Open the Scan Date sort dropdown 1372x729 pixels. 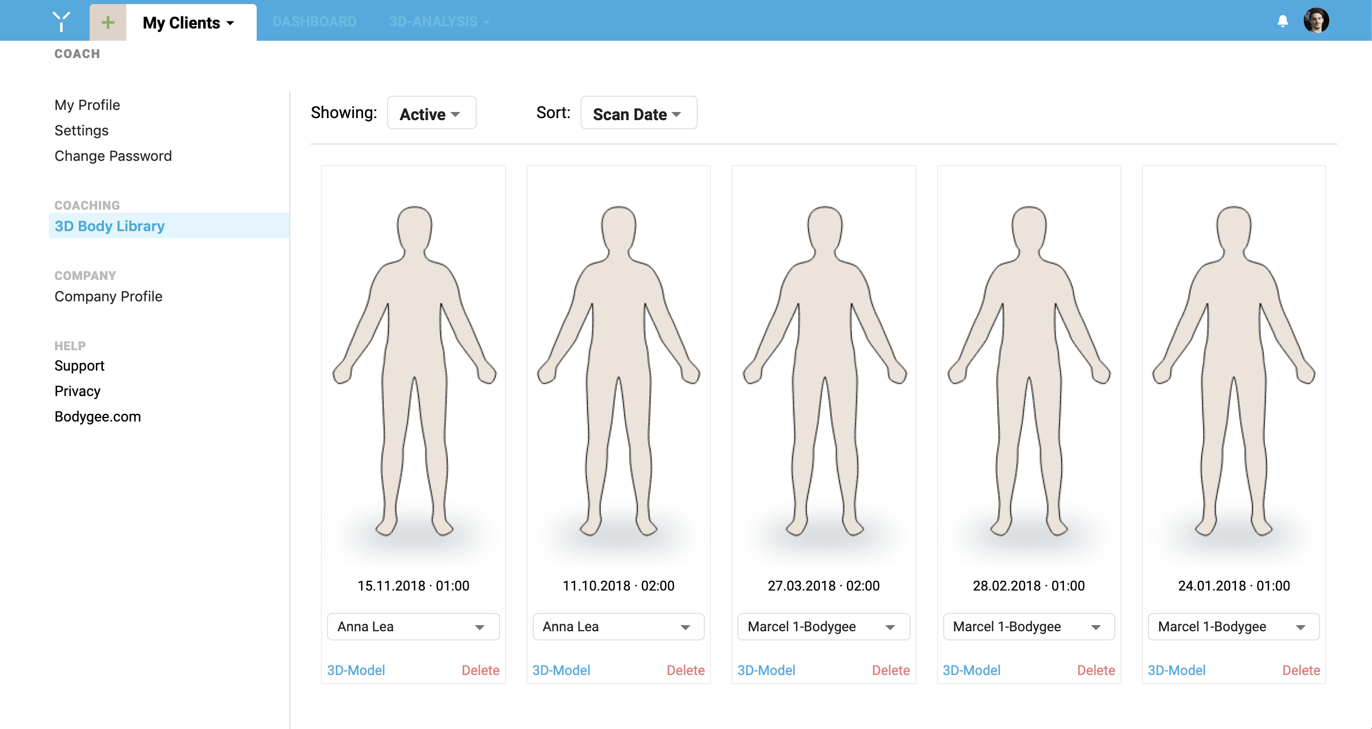point(639,114)
